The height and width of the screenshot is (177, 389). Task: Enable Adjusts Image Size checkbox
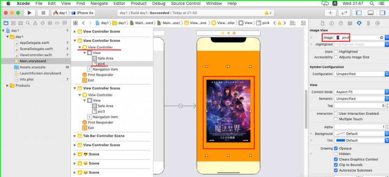click(x=336, y=57)
